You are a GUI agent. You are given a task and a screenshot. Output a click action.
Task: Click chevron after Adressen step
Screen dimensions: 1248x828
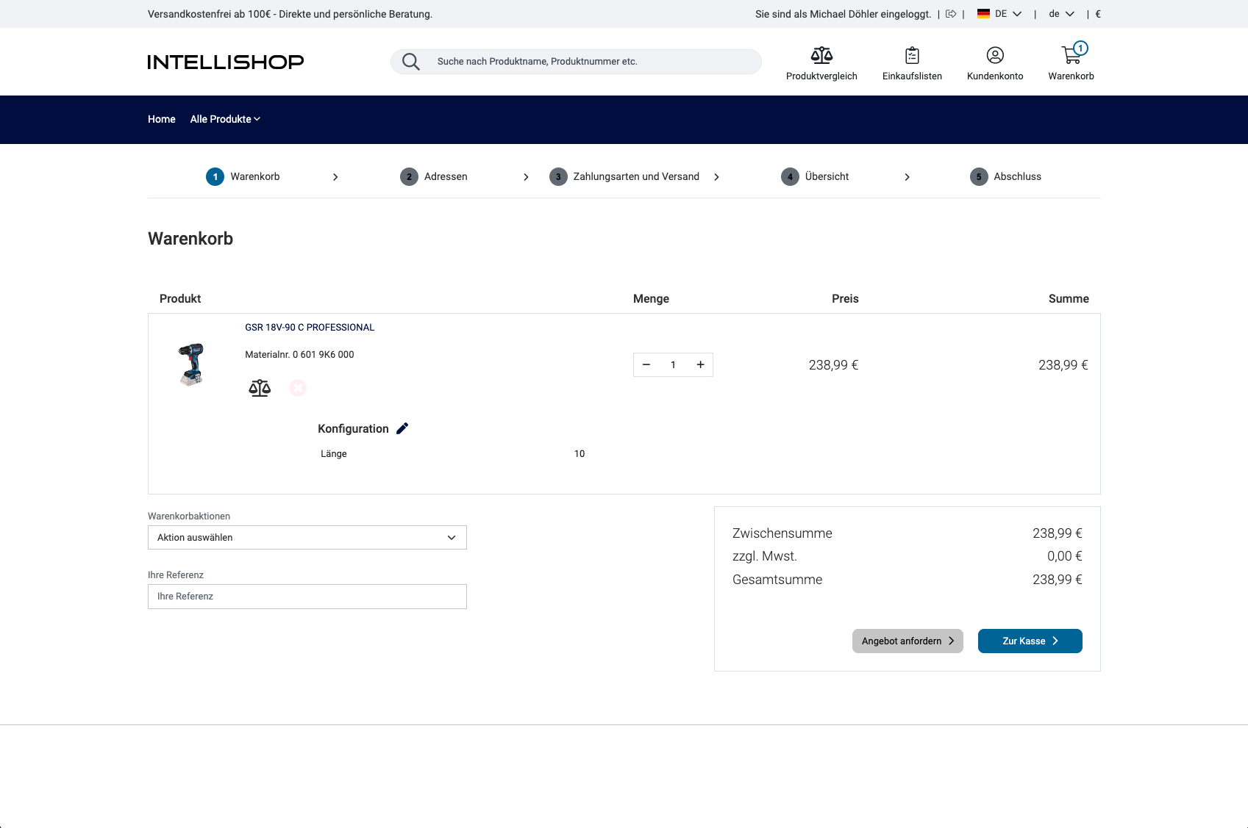[526, 177]
